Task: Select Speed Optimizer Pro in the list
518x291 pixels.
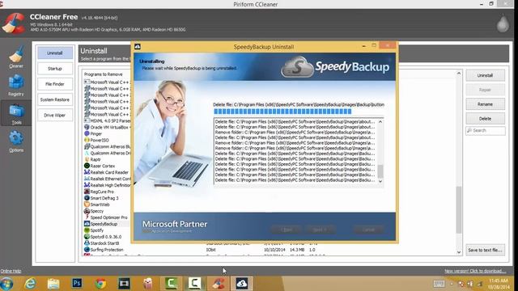Action: [108, 217]
